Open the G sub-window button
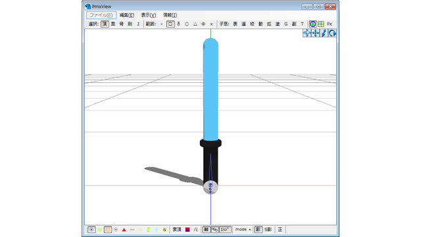This screenshot has width=421, height=237. (x=285, y=24)
